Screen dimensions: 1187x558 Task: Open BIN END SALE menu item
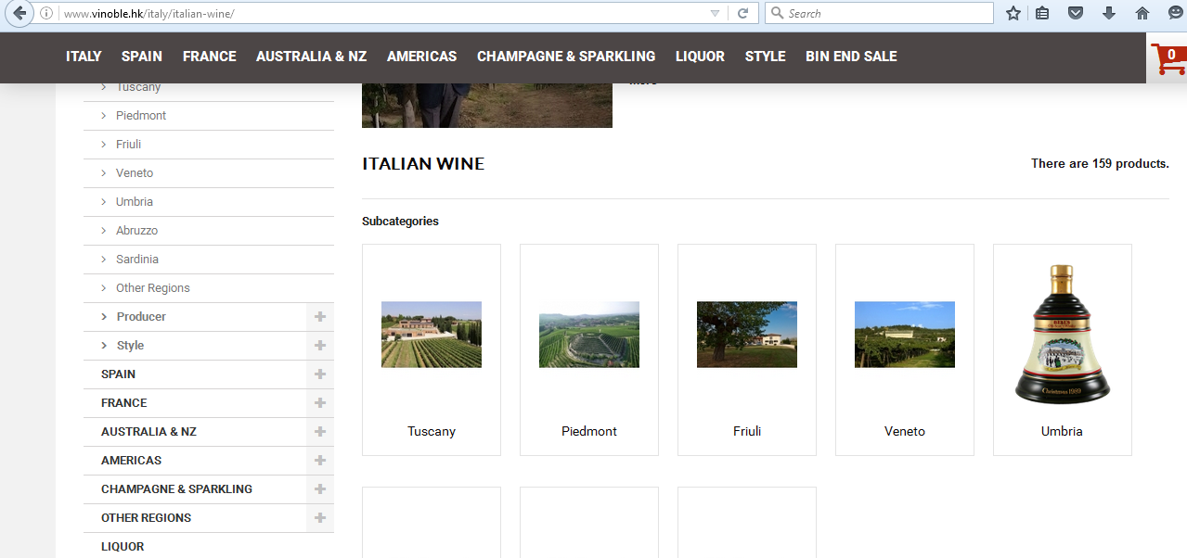[x=851, y=57]
